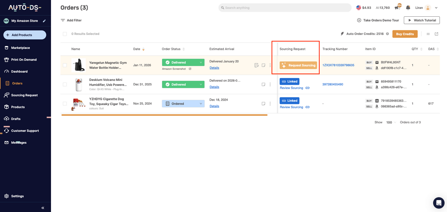This screenshot has height=212, width=447.
Task: Sort by QTY column
Action: point(421,49)
